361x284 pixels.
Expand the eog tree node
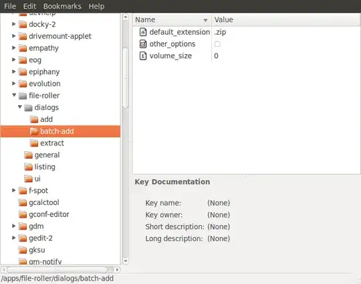tap(13, 60)
